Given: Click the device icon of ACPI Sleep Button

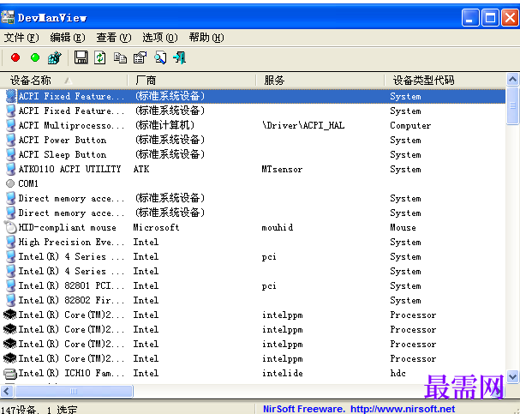Looking at the screenshot, I should click(x=10, y=154).
